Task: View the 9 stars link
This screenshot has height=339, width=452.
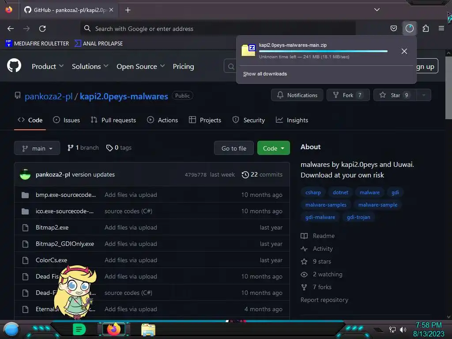Action: point(316,261)
